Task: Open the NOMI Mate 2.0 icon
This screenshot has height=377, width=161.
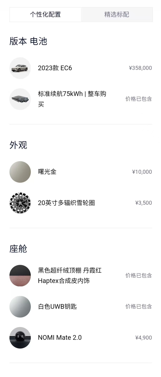Action: (x=20, y=338)
